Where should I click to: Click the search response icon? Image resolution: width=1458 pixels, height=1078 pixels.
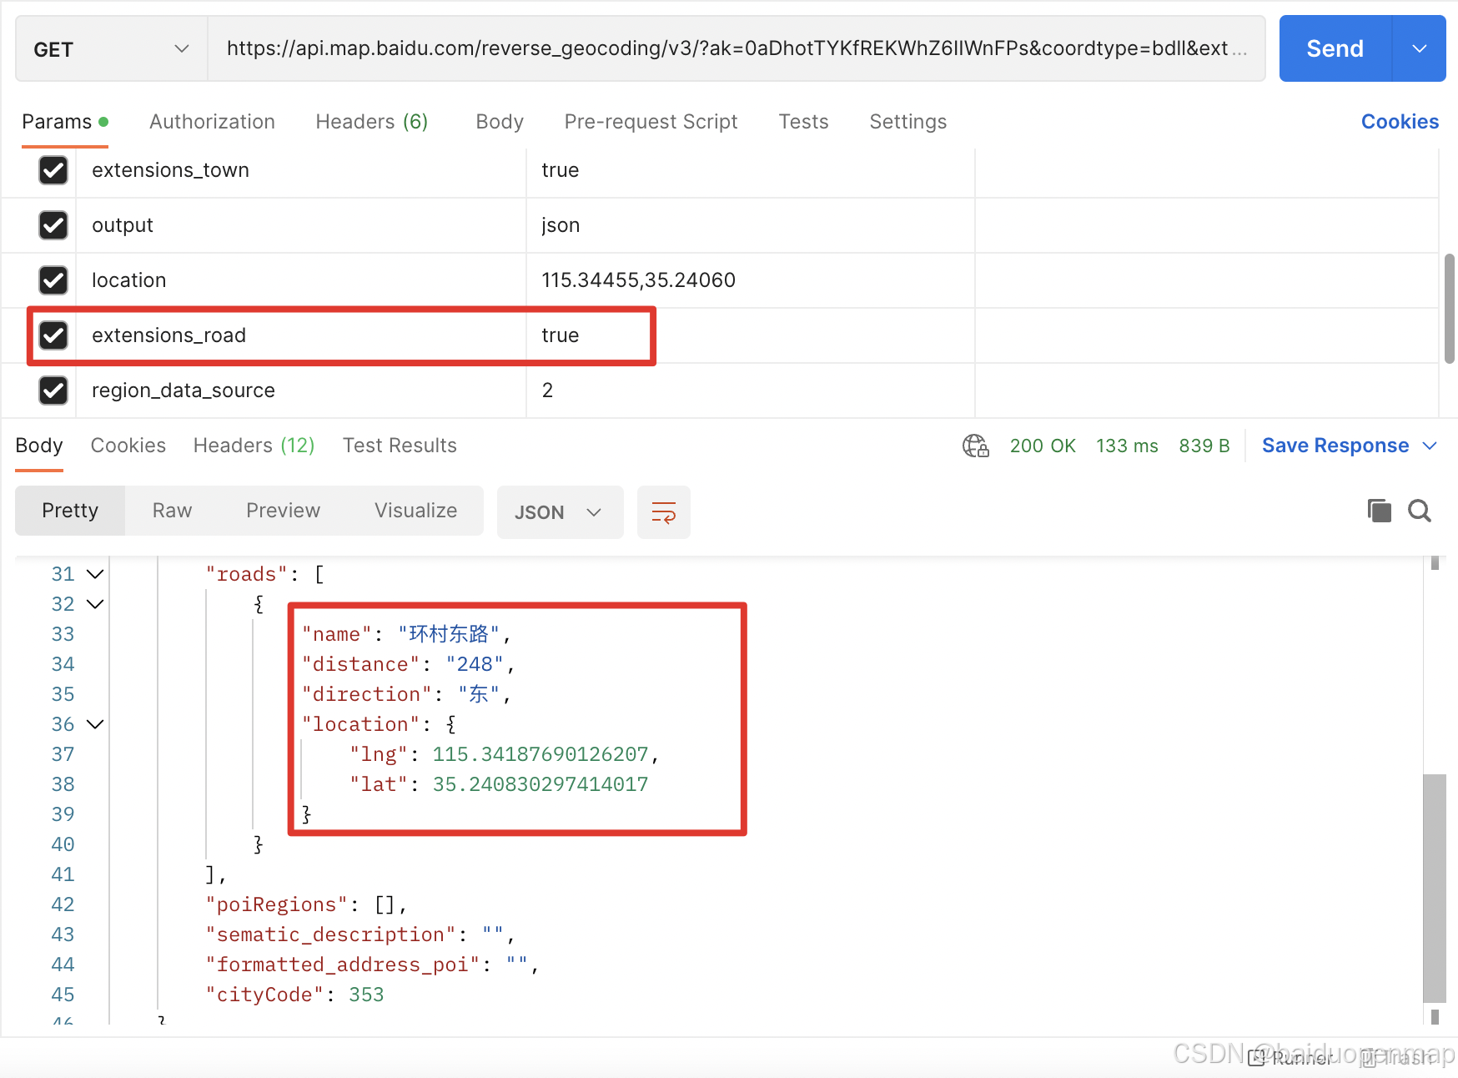coord(1420,511)
